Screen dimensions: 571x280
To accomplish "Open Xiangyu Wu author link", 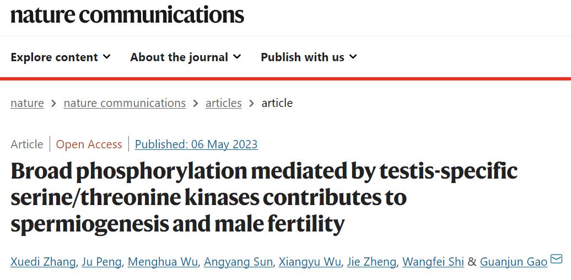I will [310, 262].
